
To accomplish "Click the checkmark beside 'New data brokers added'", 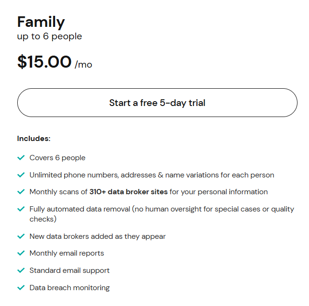I will coord(21,236).
